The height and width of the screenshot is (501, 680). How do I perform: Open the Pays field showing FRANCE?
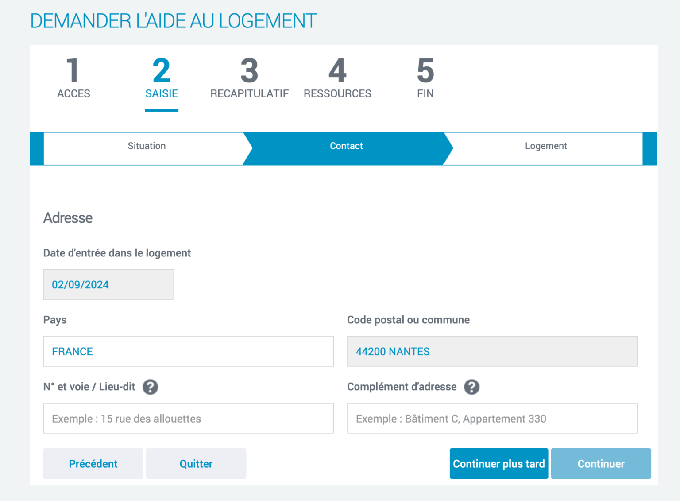point(188,351)
